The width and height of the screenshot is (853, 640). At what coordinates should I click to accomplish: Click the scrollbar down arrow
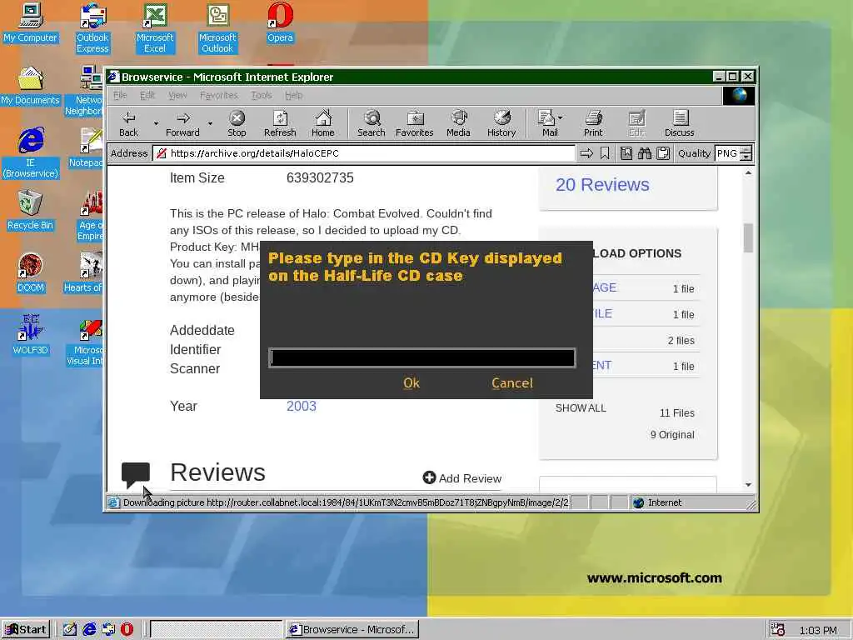click(x=749, y=484)
